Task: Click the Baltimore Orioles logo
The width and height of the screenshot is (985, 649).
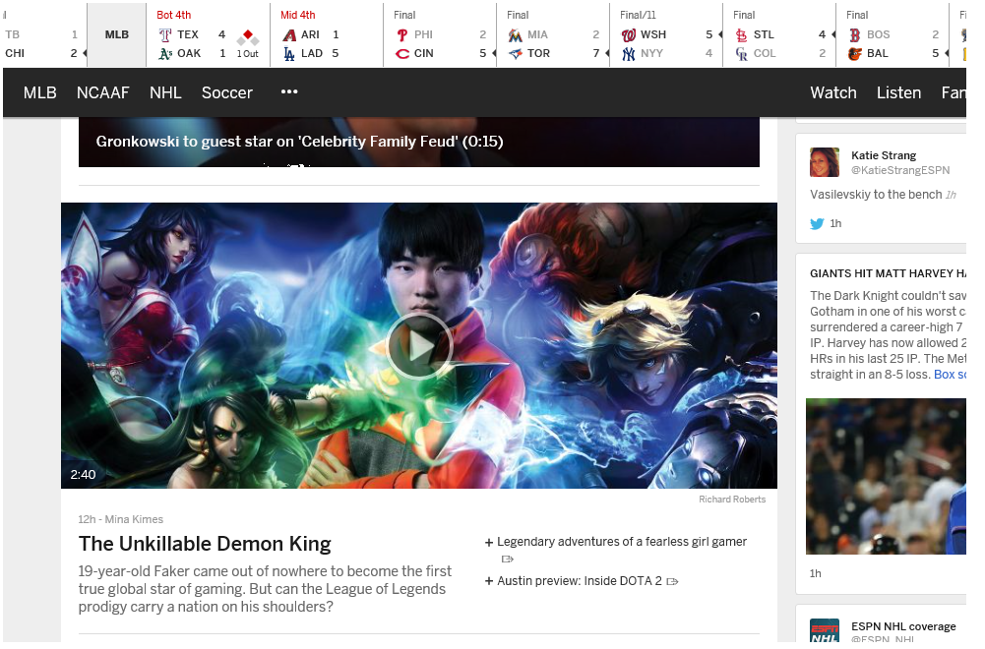Action: 854,54
